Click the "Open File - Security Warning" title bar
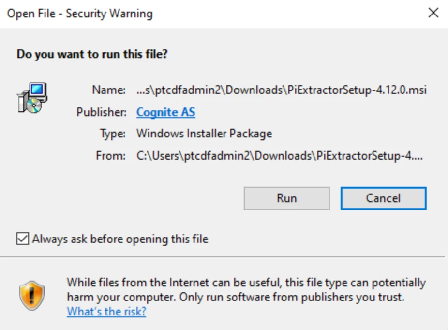Screen dimensions: 448x330 [194, 13]
